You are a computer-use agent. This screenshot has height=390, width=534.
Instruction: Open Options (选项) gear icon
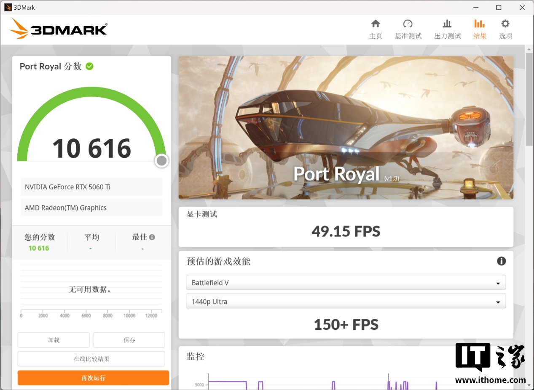505,24
